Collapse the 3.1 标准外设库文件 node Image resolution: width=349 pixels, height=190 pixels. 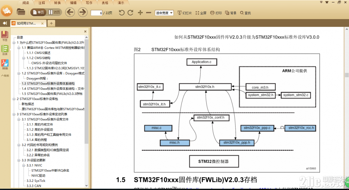19,120
